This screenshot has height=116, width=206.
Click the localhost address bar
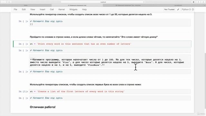(103, 2)
